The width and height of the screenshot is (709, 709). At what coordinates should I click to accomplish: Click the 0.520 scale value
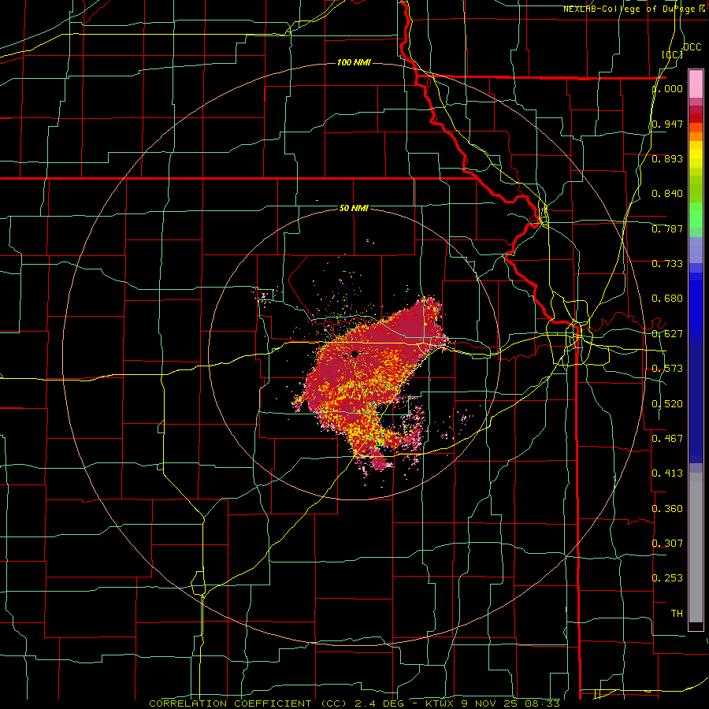(667, 404)
